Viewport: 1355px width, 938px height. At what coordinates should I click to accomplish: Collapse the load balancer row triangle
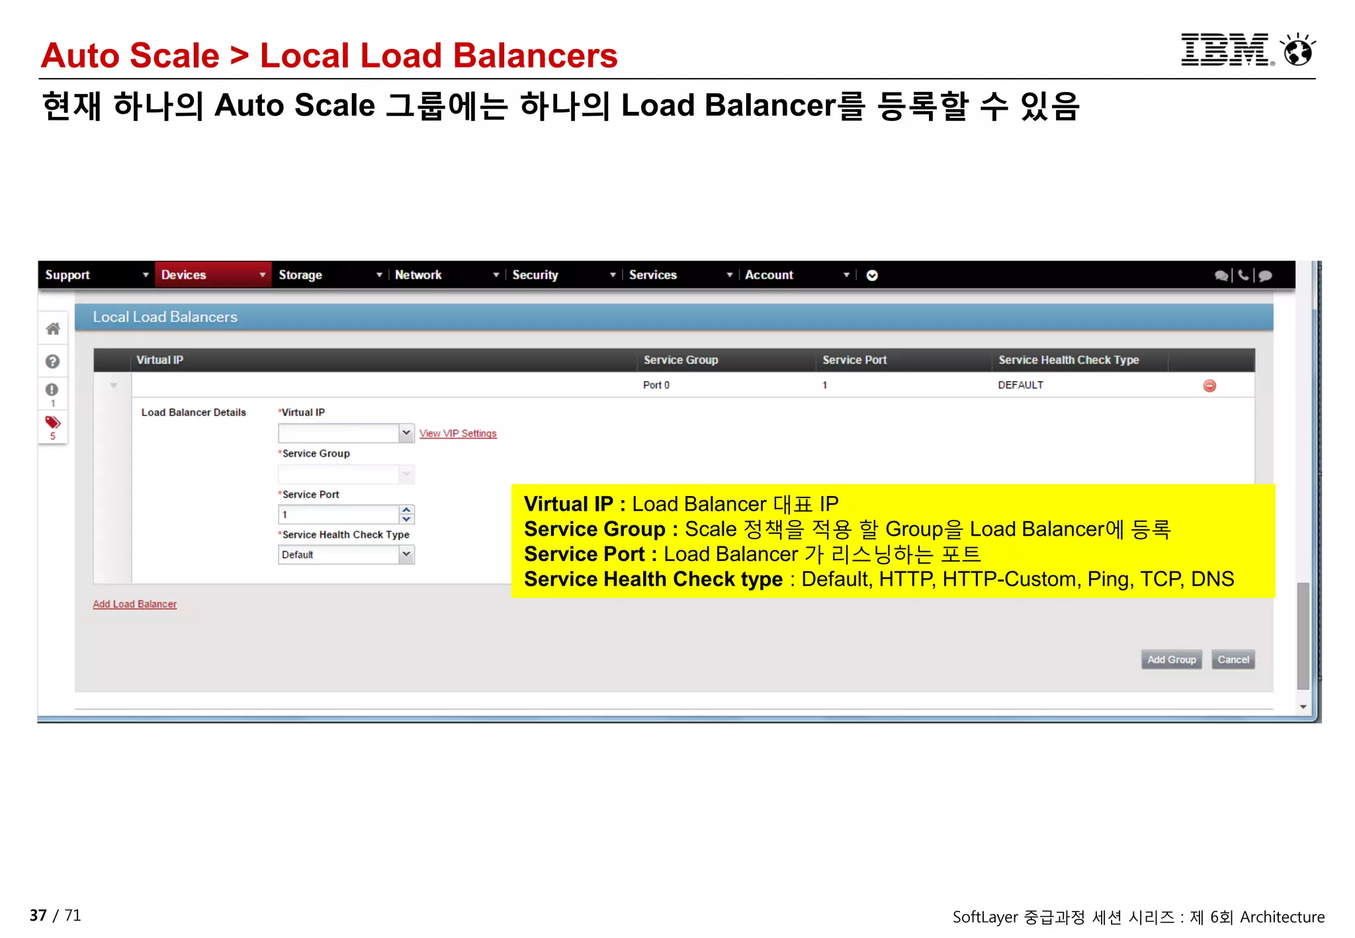114,386
